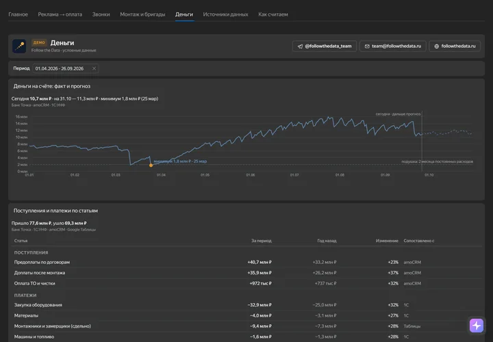
Task: Click the подушка: 2 месяца постоянных расходов label
Action: pyautogui.click(x=437, y=161)
